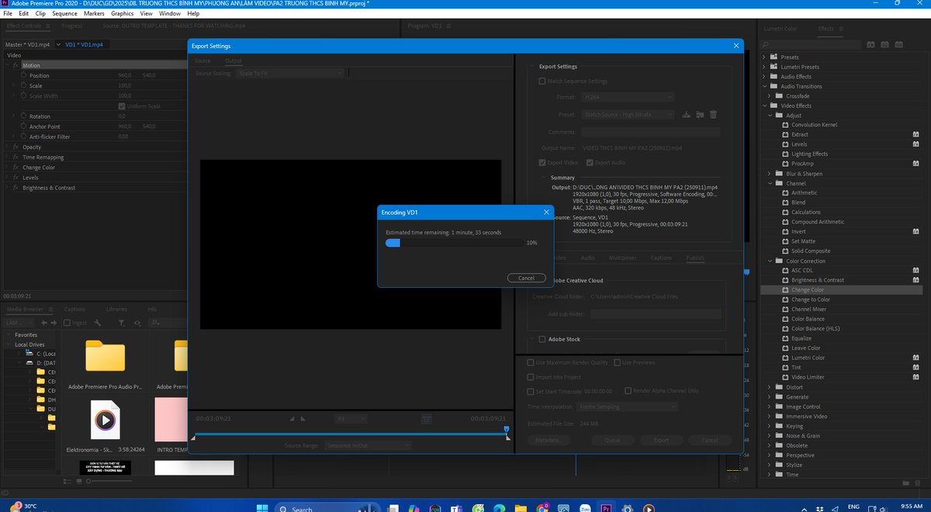The image size is (931, 512).
Task: Toggle the Export Video checkbox
Action: 542,163
